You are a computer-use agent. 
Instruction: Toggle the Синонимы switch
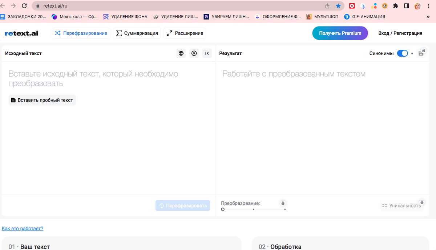tap(402, 53)
